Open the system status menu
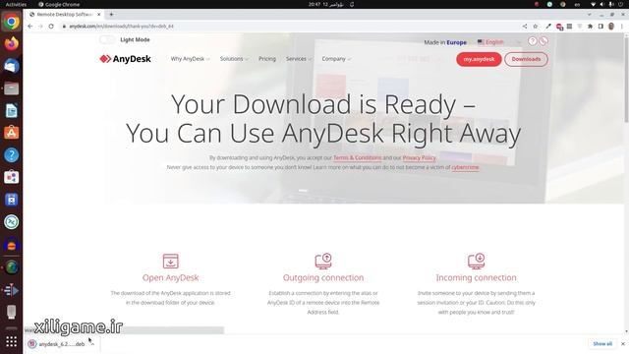The width and height of the screenshot is (629, 354). 607,4
